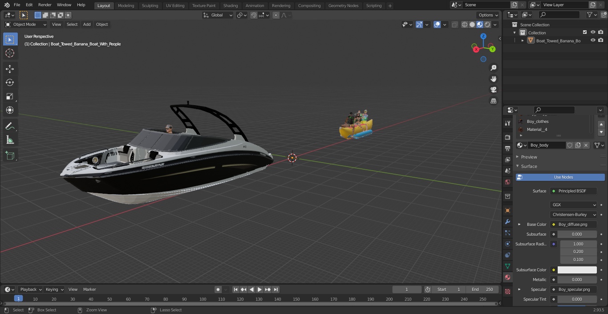Click the Principled BSDF surface shader field
608x314 pixels.
(574, 191)
